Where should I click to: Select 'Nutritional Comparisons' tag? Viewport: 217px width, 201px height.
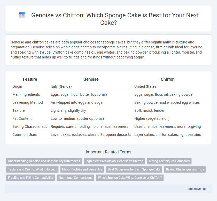pyautogui.click(x=75, y=178)
